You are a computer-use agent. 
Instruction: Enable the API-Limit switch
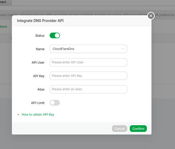(x=55, y=103)
